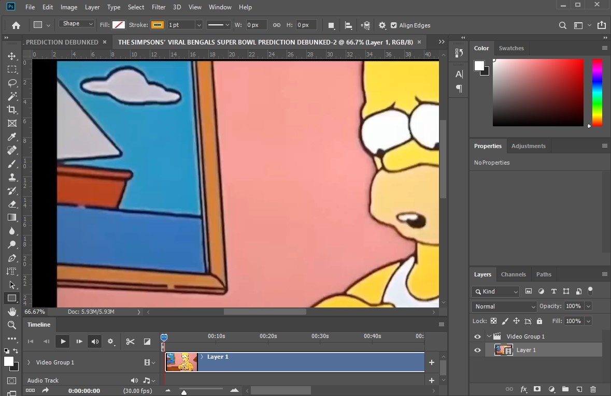Select the Dodge tool

pos(12,244)
